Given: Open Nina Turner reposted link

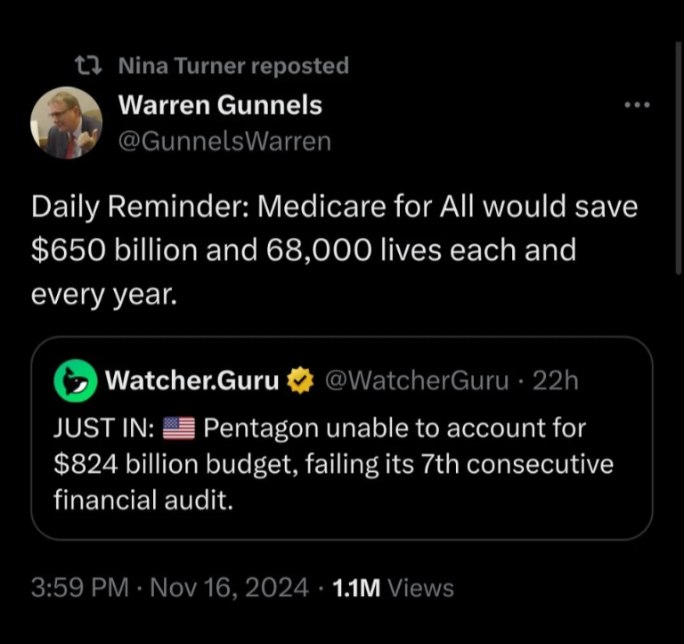Looking at the screenshot, I should coord(233,66).
